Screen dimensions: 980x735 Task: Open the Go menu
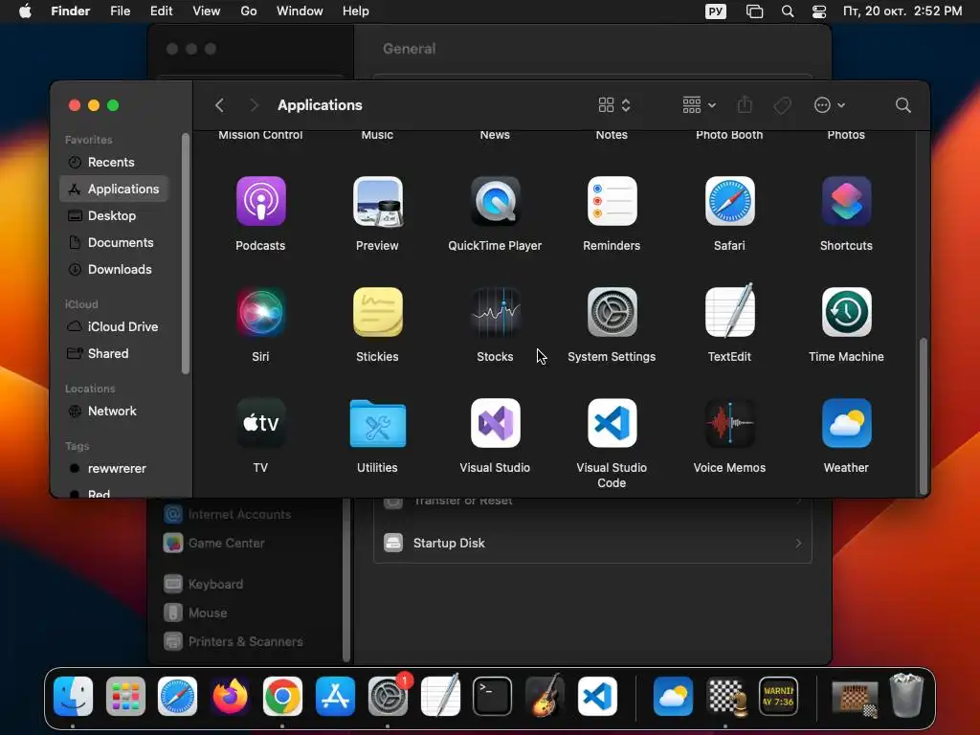pos(249,11)
